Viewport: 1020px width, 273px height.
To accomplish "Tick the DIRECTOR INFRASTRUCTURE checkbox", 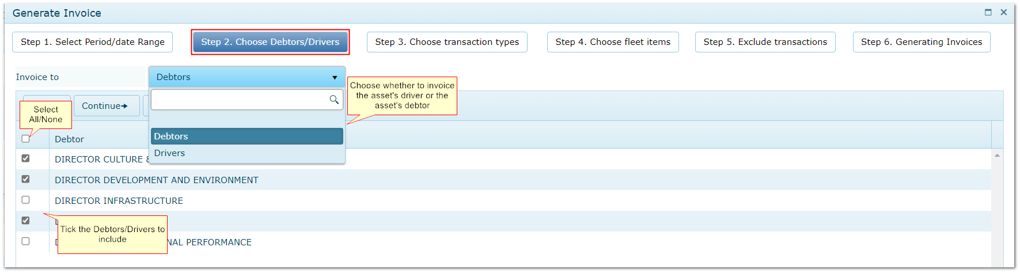I will tap(25, 200).
